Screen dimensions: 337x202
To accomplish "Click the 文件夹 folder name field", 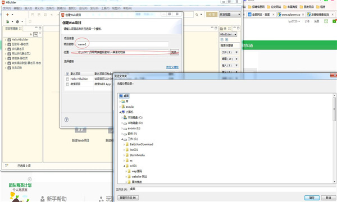I will pyautogui.click(x=232, y=189).
